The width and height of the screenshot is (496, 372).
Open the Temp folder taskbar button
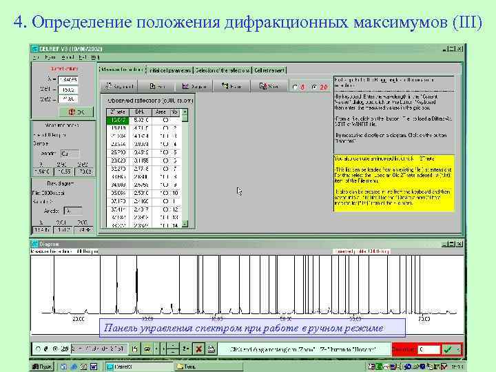coord(208,366)
